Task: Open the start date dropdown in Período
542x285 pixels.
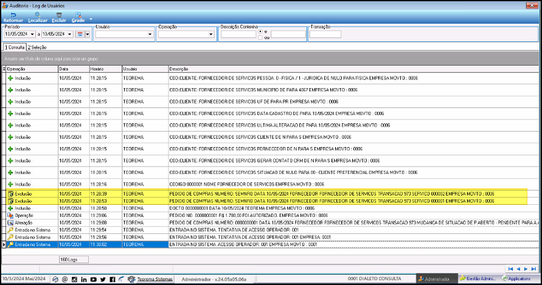Action: point(32,34)
